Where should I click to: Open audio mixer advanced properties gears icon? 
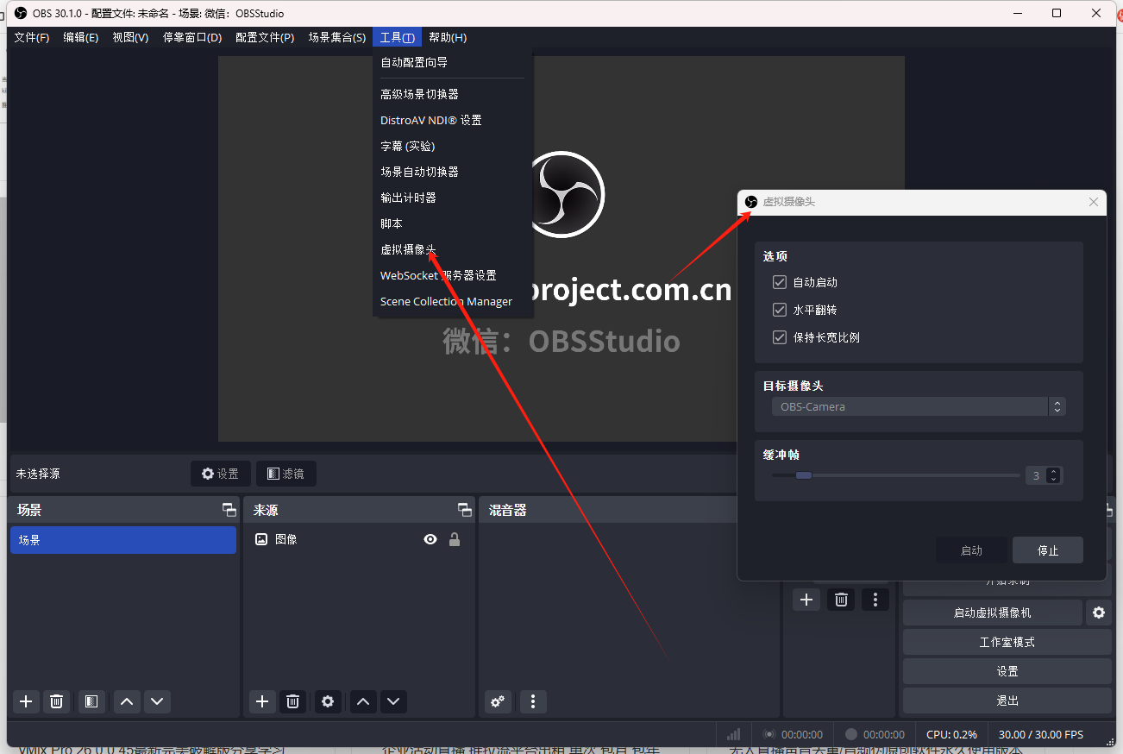click(498, 701)
